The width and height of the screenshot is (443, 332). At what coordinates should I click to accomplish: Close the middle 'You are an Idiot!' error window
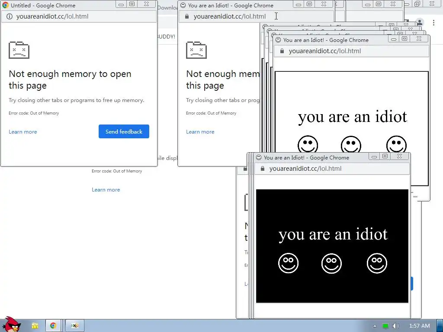click(324, 4)
